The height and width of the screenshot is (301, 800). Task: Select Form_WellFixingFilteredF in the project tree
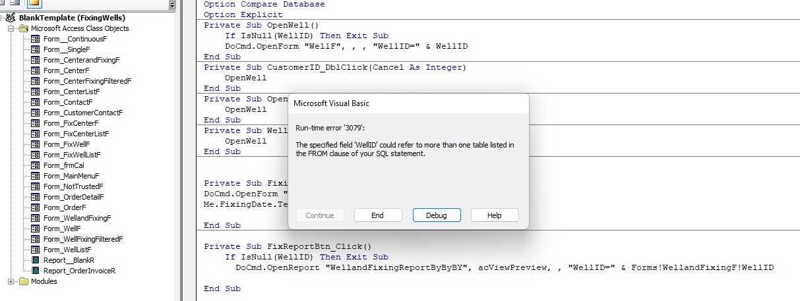coord(83,239)
